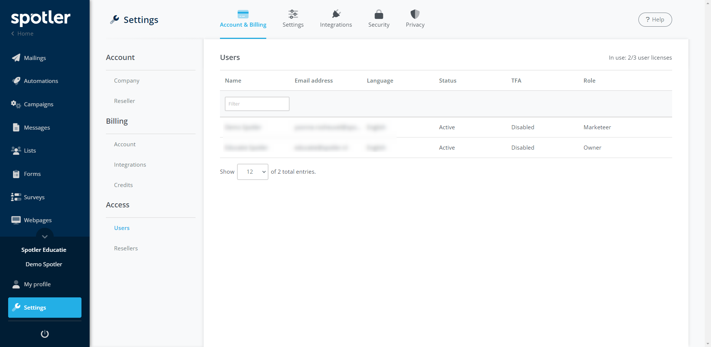711x347 pixels.
Task: Click the Account & Billing card icon
Action: 243,14
